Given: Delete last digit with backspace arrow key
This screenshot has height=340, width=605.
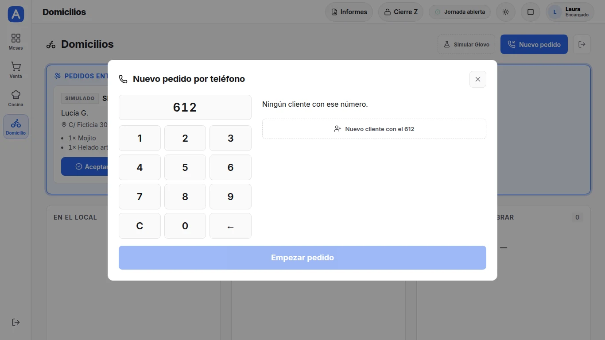Looking at the screenshot, I should tap(230, 226).
